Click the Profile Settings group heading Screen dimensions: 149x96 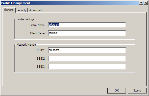pyautogui.click(x=25, y=19)
